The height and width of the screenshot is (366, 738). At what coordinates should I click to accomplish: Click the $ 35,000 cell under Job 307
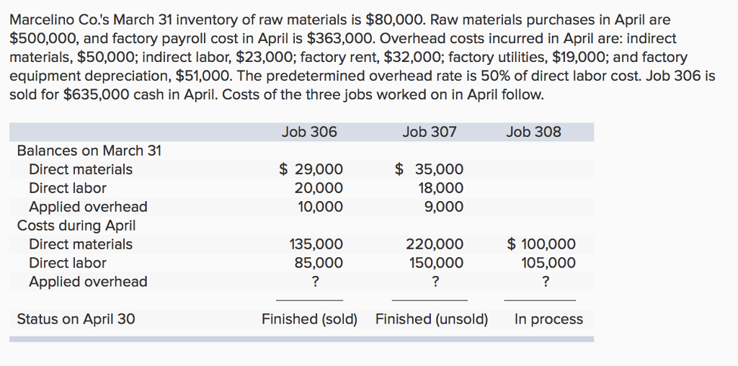430,169
